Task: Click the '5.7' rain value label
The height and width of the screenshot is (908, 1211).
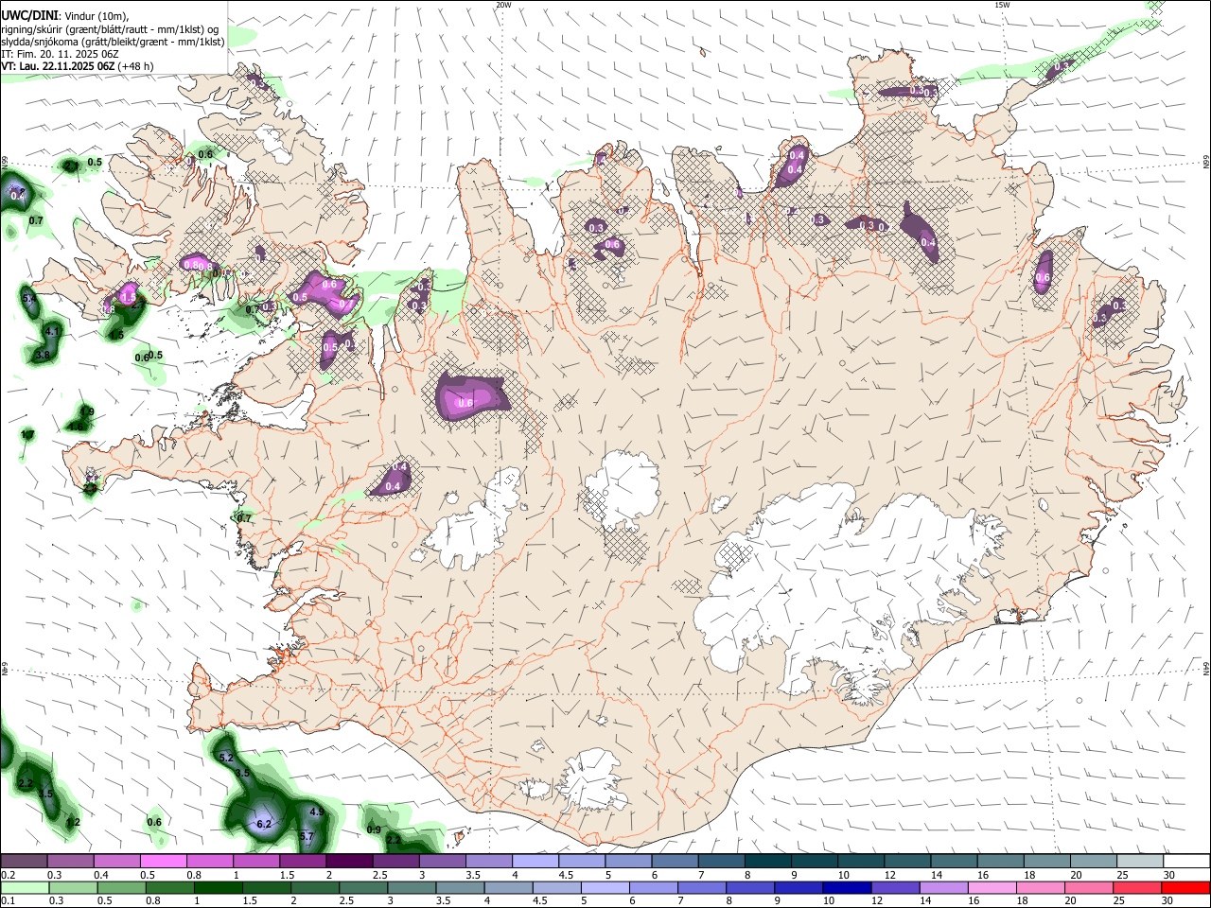Action: point(306,837)
